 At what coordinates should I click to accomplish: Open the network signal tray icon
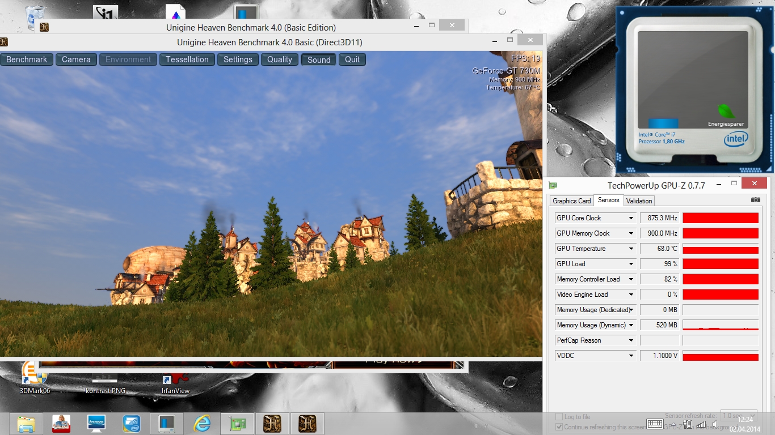tap(701, 424)
